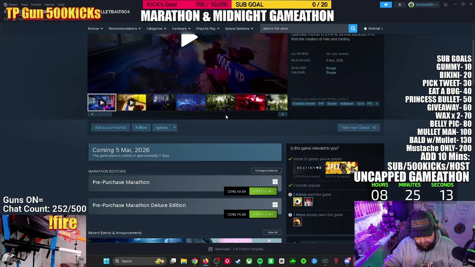
Task: Open the Destiny 2 game banner
Action: tap(309, 168)
